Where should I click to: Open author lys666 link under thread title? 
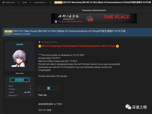click(9, 34)
